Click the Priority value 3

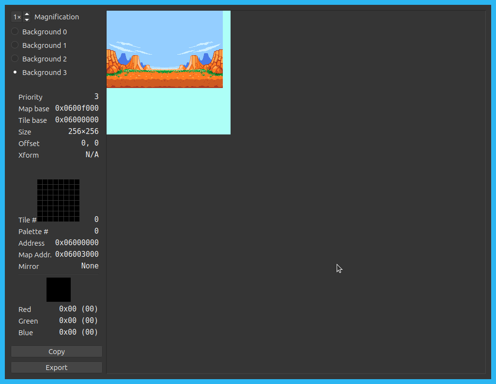(96, 97)
